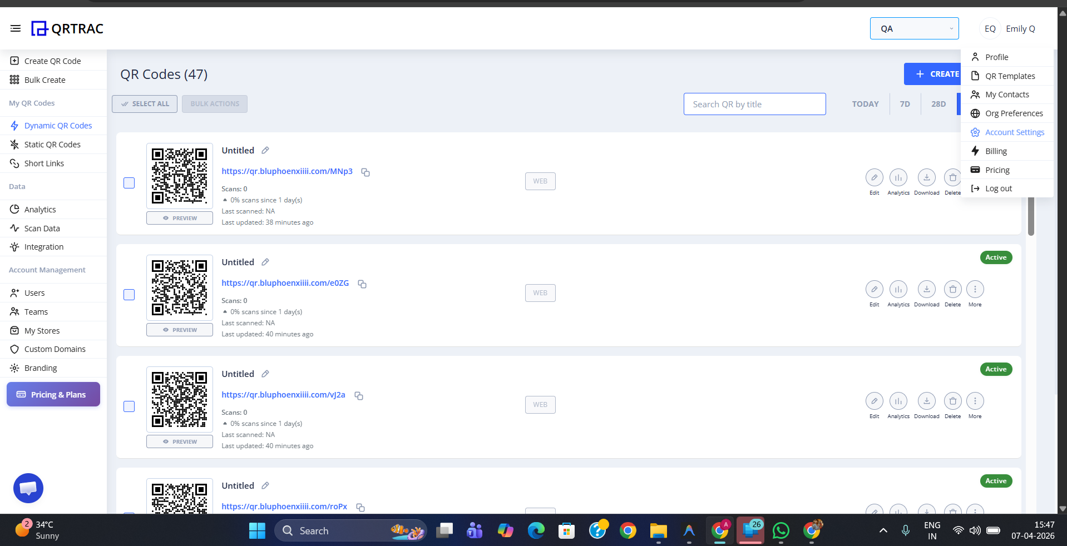Viewport: 1067px width, 546px height.
Task: Check the checkbox for the first QR code
Action: [x=129, y=183]
